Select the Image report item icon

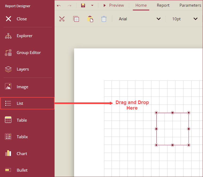pyautogui.click(x=8, y=86)
